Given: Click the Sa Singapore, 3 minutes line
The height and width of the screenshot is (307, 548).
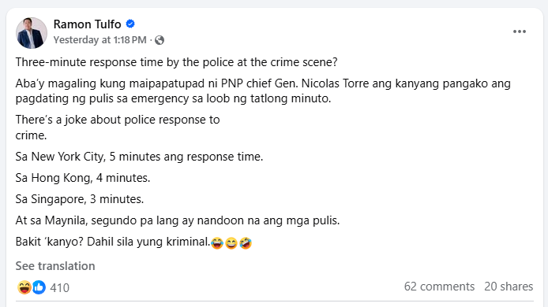Looking at the screenshot, I should [80, 199].
